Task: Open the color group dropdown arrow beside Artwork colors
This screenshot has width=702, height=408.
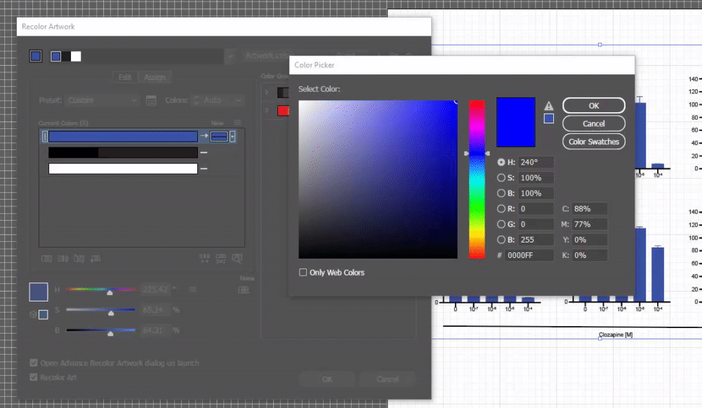Action: [x=230, y=56]
